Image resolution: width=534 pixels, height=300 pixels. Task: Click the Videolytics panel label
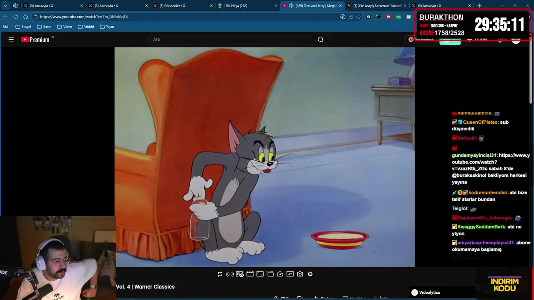coord(429,292)
